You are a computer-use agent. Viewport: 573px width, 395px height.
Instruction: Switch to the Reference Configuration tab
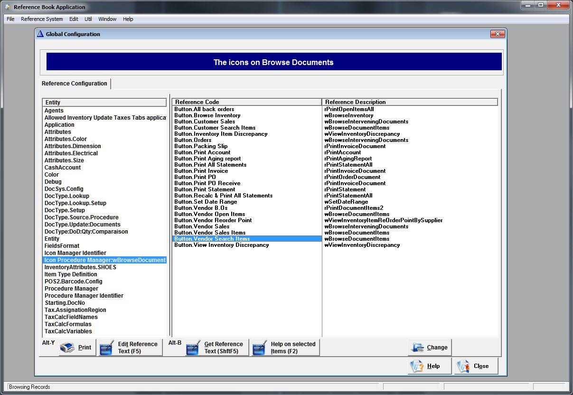(75, 84)
